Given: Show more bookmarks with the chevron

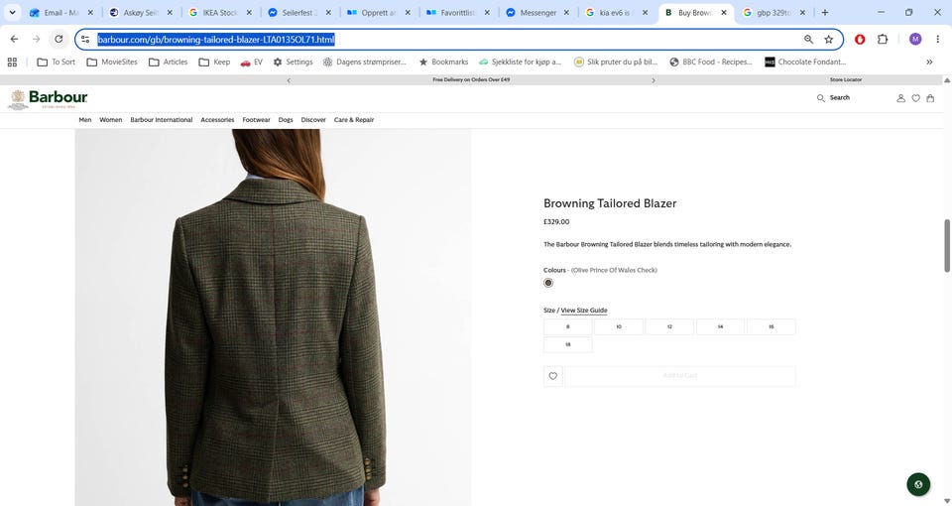Looking at the screenshot, I should [x=929, y=62].
